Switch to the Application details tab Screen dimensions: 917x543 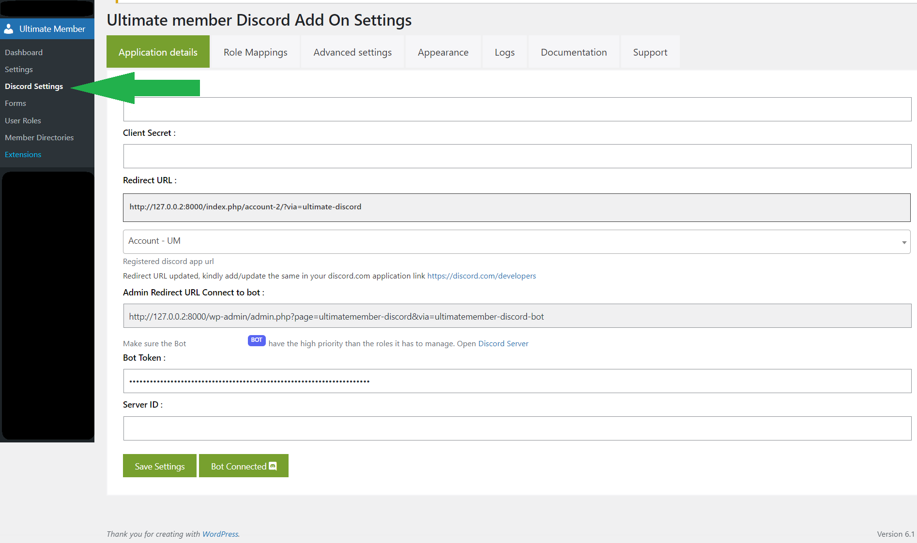(x=158, y=52)
